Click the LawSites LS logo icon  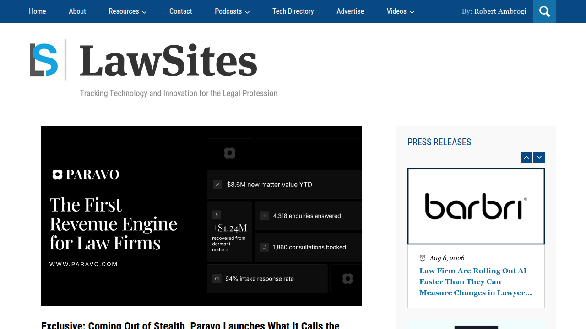click(44, 60)
